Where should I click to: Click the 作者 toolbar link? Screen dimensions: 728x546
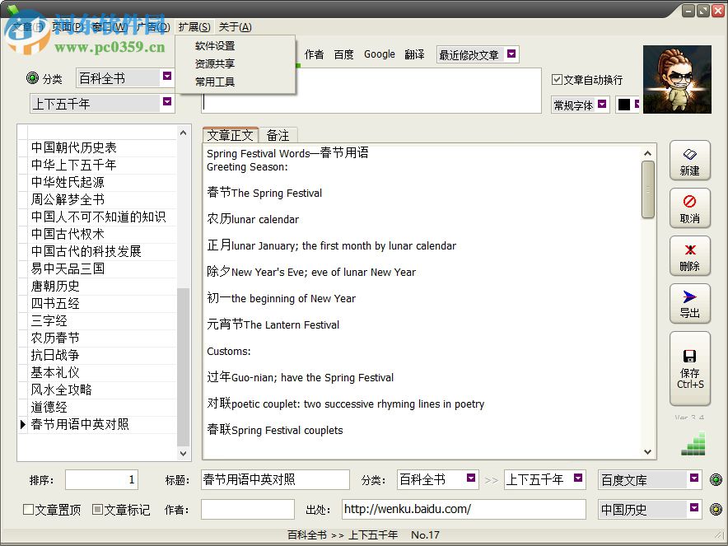pyautogui.click(x=315, y=54)
